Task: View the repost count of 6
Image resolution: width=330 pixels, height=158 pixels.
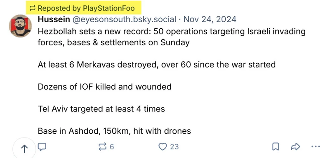Action: pos(112,146)
